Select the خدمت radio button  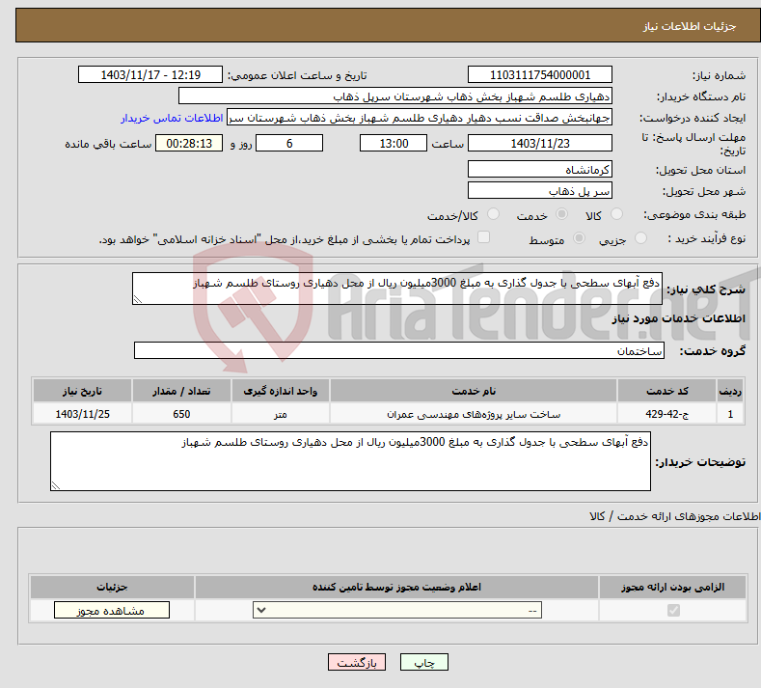pyautogui.click(x=561, y=214)
